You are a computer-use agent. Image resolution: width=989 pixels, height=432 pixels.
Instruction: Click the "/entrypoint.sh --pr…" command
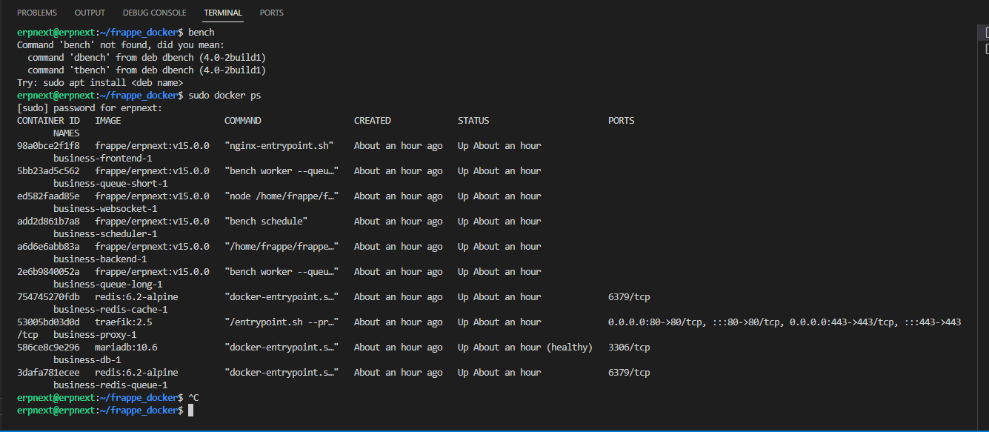(x=282, y=322)
